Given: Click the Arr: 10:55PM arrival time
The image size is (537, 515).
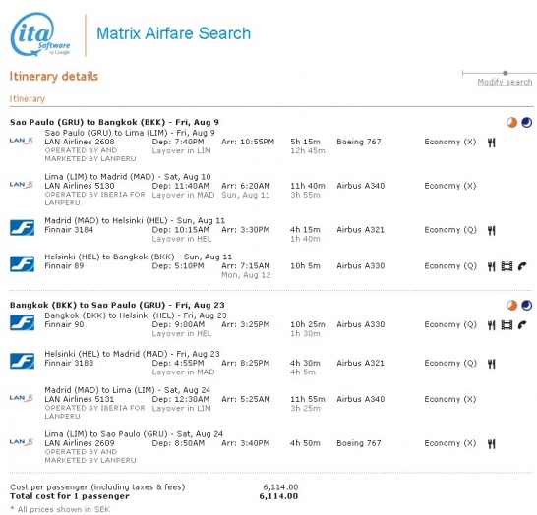Looking at the screenshot, I should (x=248, y=142).
